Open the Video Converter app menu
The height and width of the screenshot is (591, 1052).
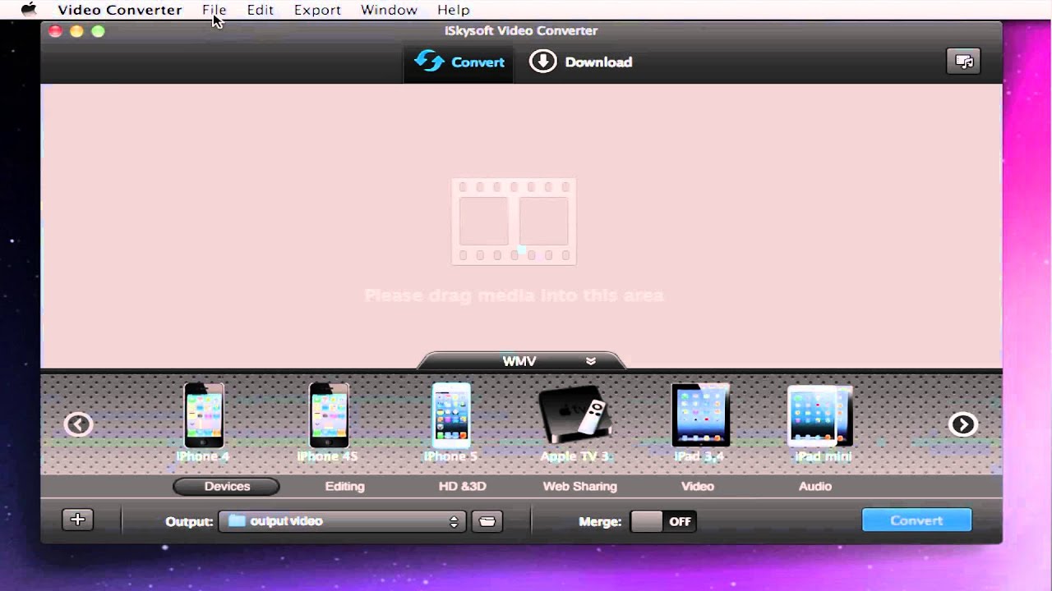[x=120, y=10]
